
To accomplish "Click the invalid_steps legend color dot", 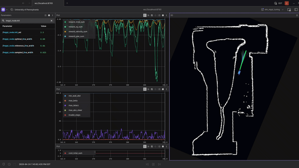I will coord(65,115).
